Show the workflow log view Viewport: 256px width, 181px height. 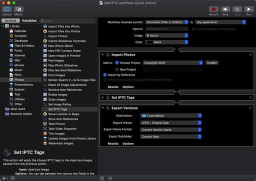point(102,178)
